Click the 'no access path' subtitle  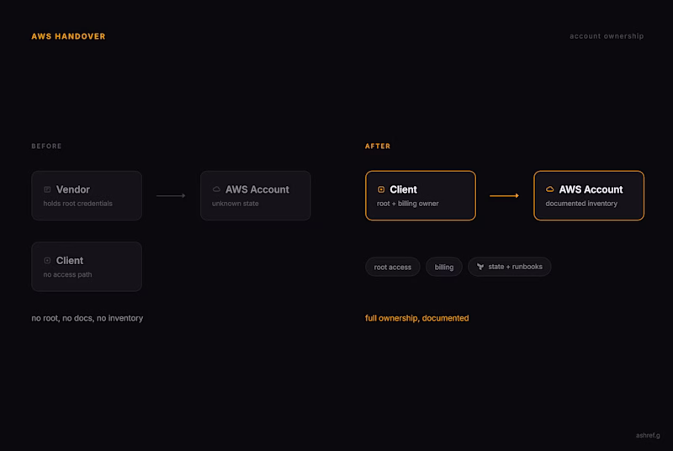pyautogui.click(x=67, y=274)
